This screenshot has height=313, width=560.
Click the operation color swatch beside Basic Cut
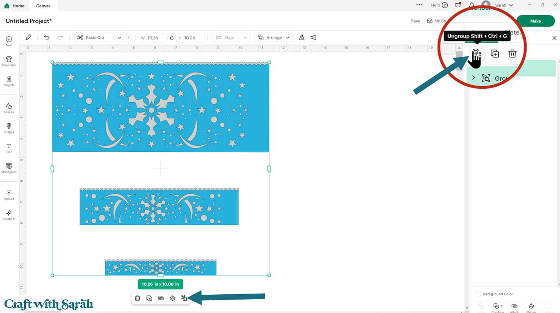point(128,37)
